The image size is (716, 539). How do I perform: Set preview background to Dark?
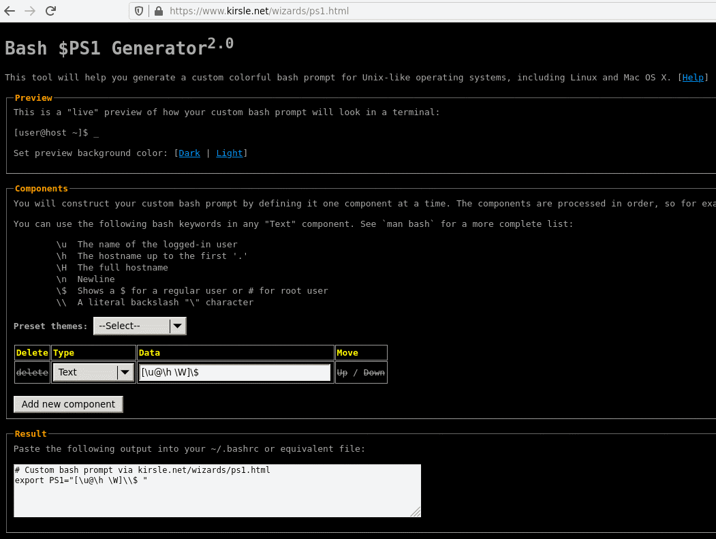tap(189, 153)
